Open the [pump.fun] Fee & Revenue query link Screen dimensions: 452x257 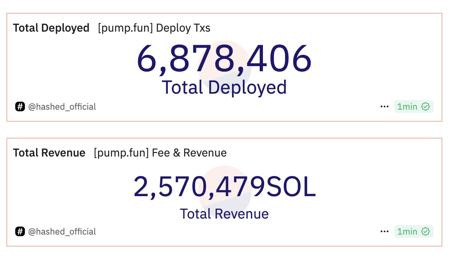tap(160, 153)
